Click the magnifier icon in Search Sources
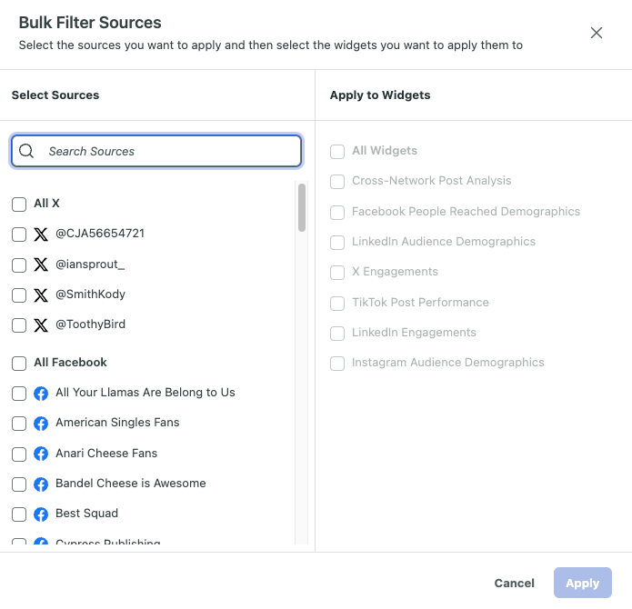Screen dimensions: 632x609 tap(26, 151)
